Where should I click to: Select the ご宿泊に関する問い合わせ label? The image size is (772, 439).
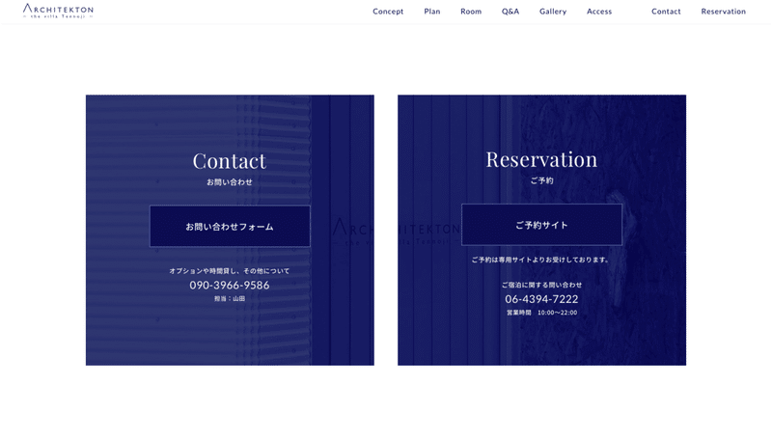541,285
